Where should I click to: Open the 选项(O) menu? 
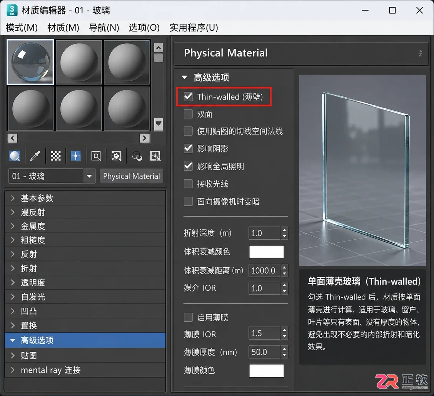(144, 28)
